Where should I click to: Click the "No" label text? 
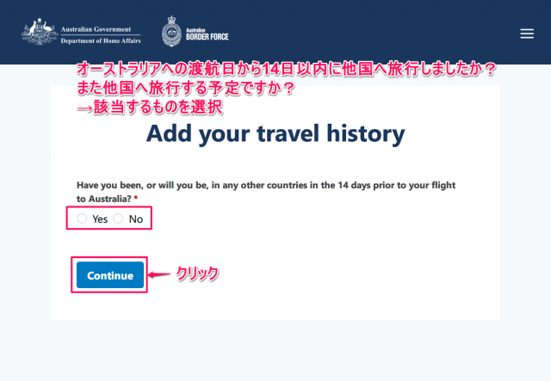pyautogui.click(x=136, y=219)
